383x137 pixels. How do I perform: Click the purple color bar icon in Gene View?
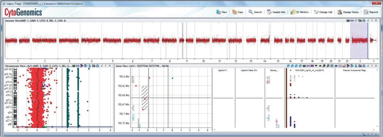click(x=312, y=66)
